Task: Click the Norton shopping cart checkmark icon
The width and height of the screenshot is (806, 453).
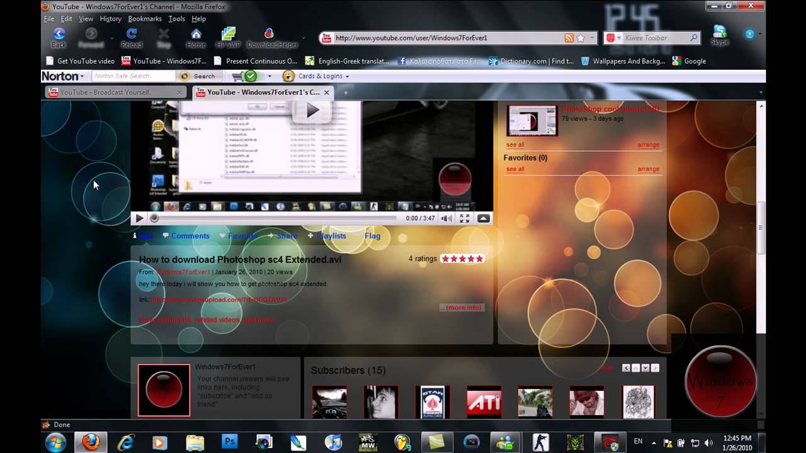Action: tap(251, 76)
